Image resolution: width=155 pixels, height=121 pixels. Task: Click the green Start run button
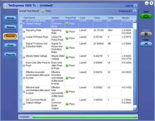(x=146, y=16)
